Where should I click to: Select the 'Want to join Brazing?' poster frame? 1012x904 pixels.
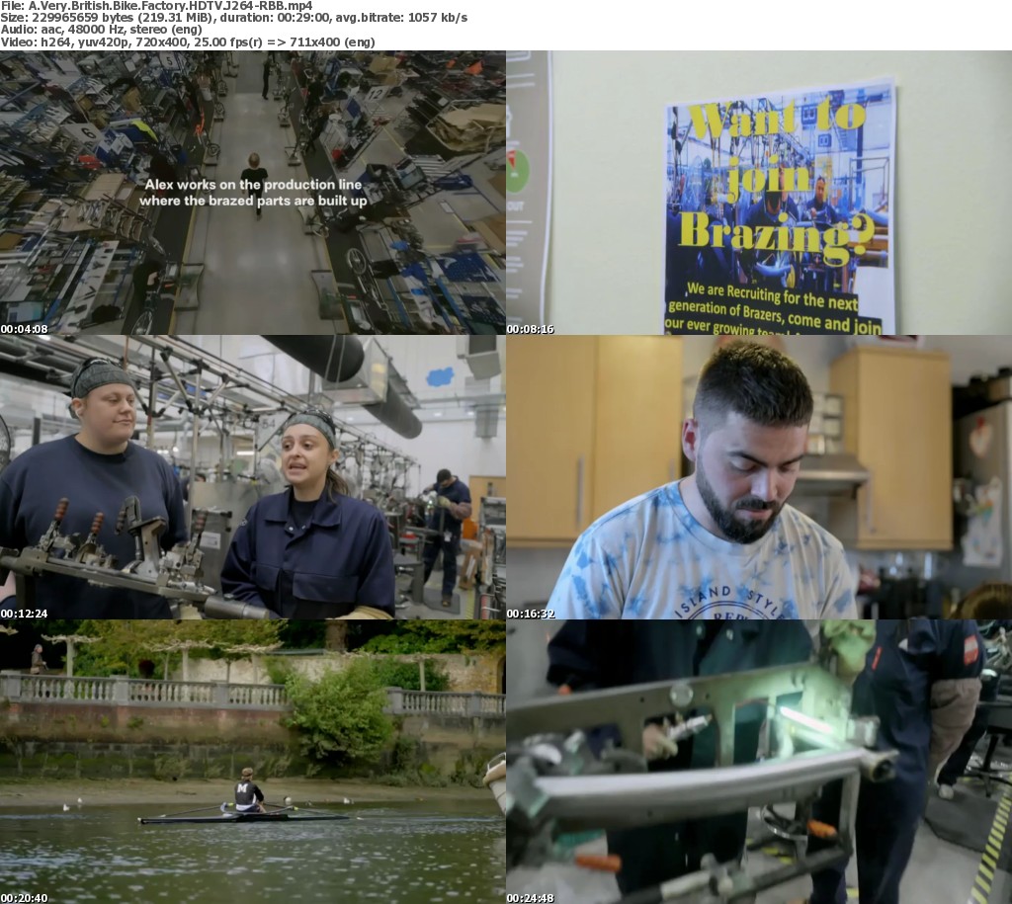758,193
